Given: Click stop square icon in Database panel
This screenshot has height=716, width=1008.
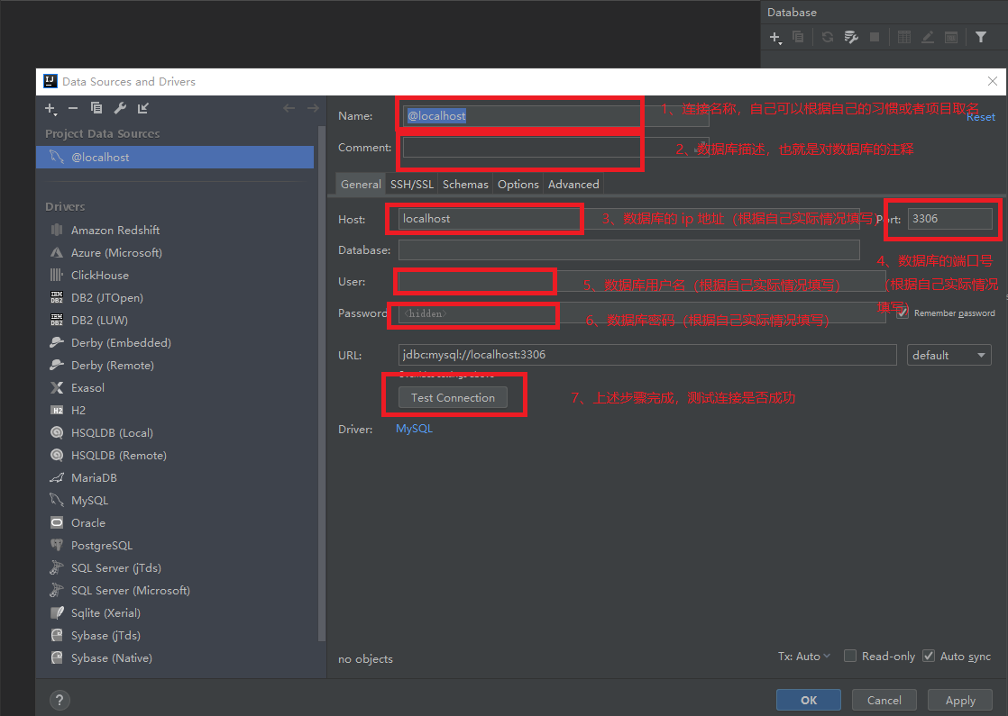Looking at the screenshot, I should 875,37.
